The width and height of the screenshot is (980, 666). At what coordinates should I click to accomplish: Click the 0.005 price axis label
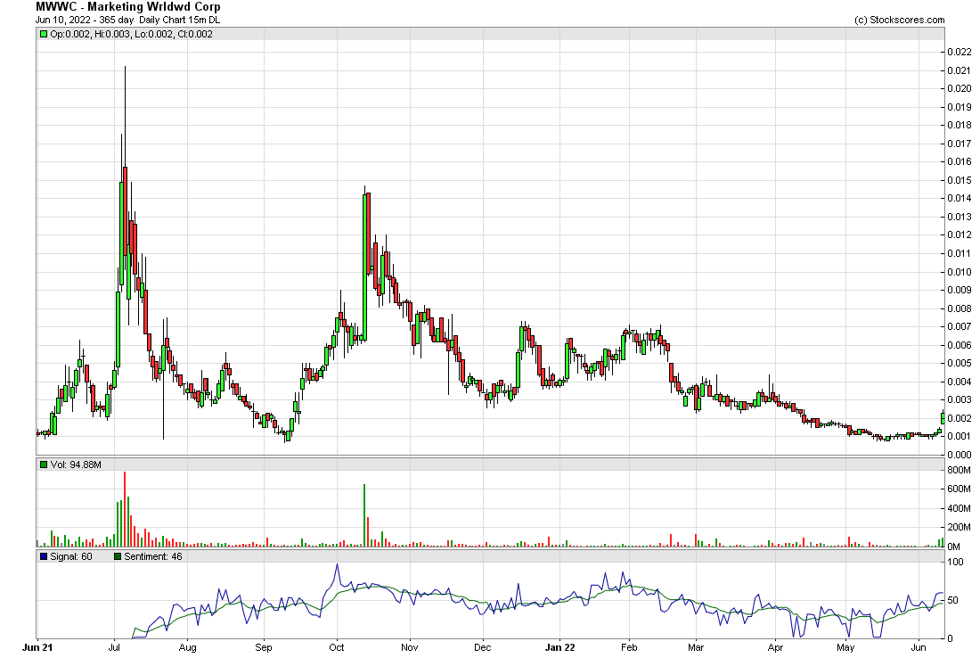tap(960, 364)
